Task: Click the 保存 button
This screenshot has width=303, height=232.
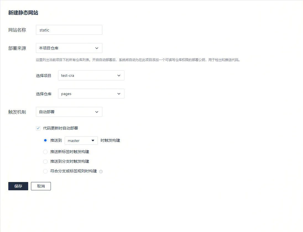Action: pyautogui.click(x=18, y=186)
